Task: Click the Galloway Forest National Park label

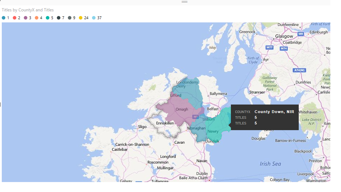Action: (270, 84)
